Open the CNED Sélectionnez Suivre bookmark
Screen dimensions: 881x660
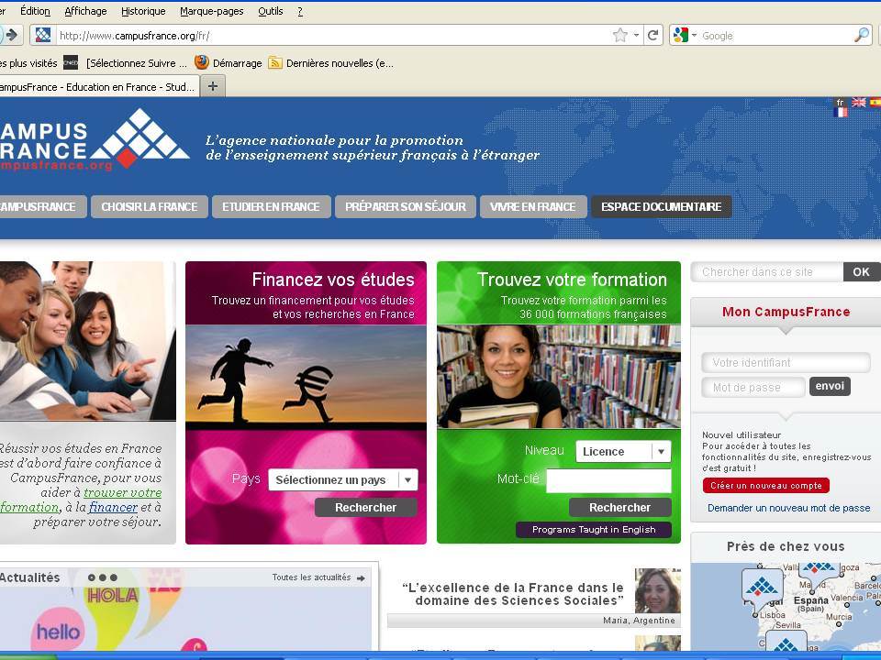point(126,63)
